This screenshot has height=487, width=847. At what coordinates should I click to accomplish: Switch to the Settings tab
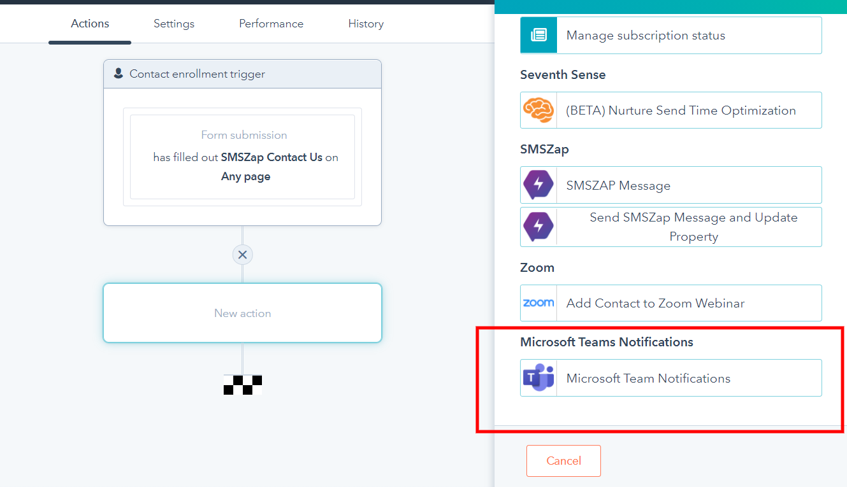click(x=173, y=24)
